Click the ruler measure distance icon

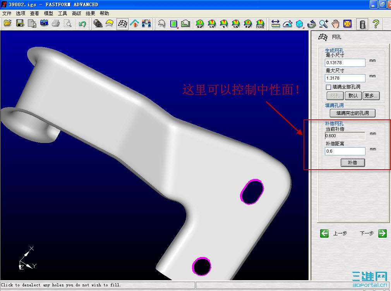coord(276,24)
